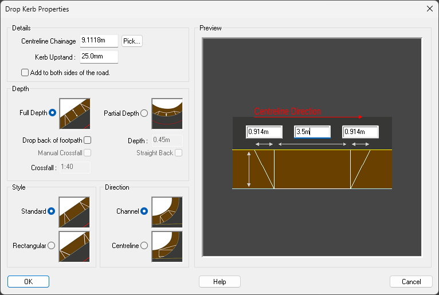439x295 pixels.
Task: Click the 3.5m middle width field
Action: pyautogui.click(x=312, y=132)
